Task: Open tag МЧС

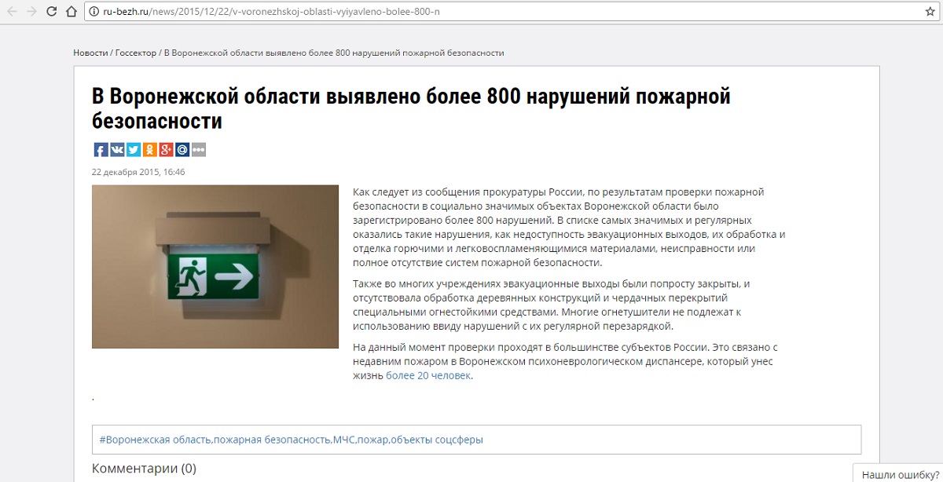Action: (344, 440)
